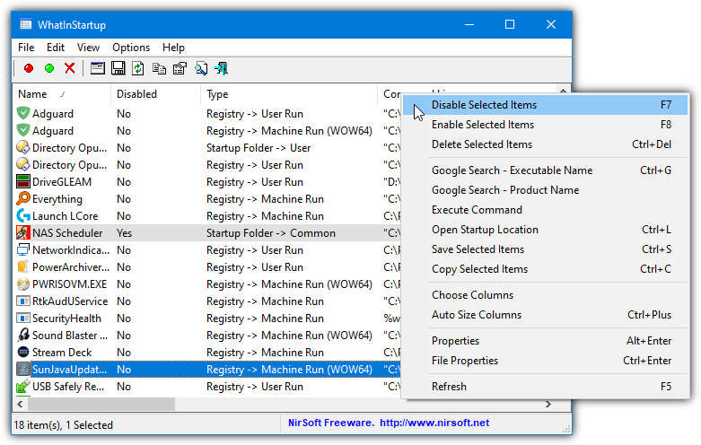Viewport: 701px width, 445px height.
Task: Click the Properties toolbar icon
Action: pyautogui.click(x=180, y=68)
